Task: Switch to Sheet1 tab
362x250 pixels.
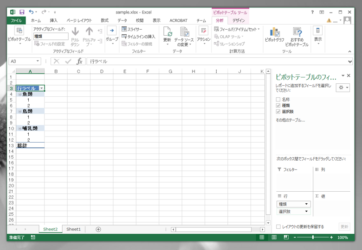Action: (x=73, y=229)
